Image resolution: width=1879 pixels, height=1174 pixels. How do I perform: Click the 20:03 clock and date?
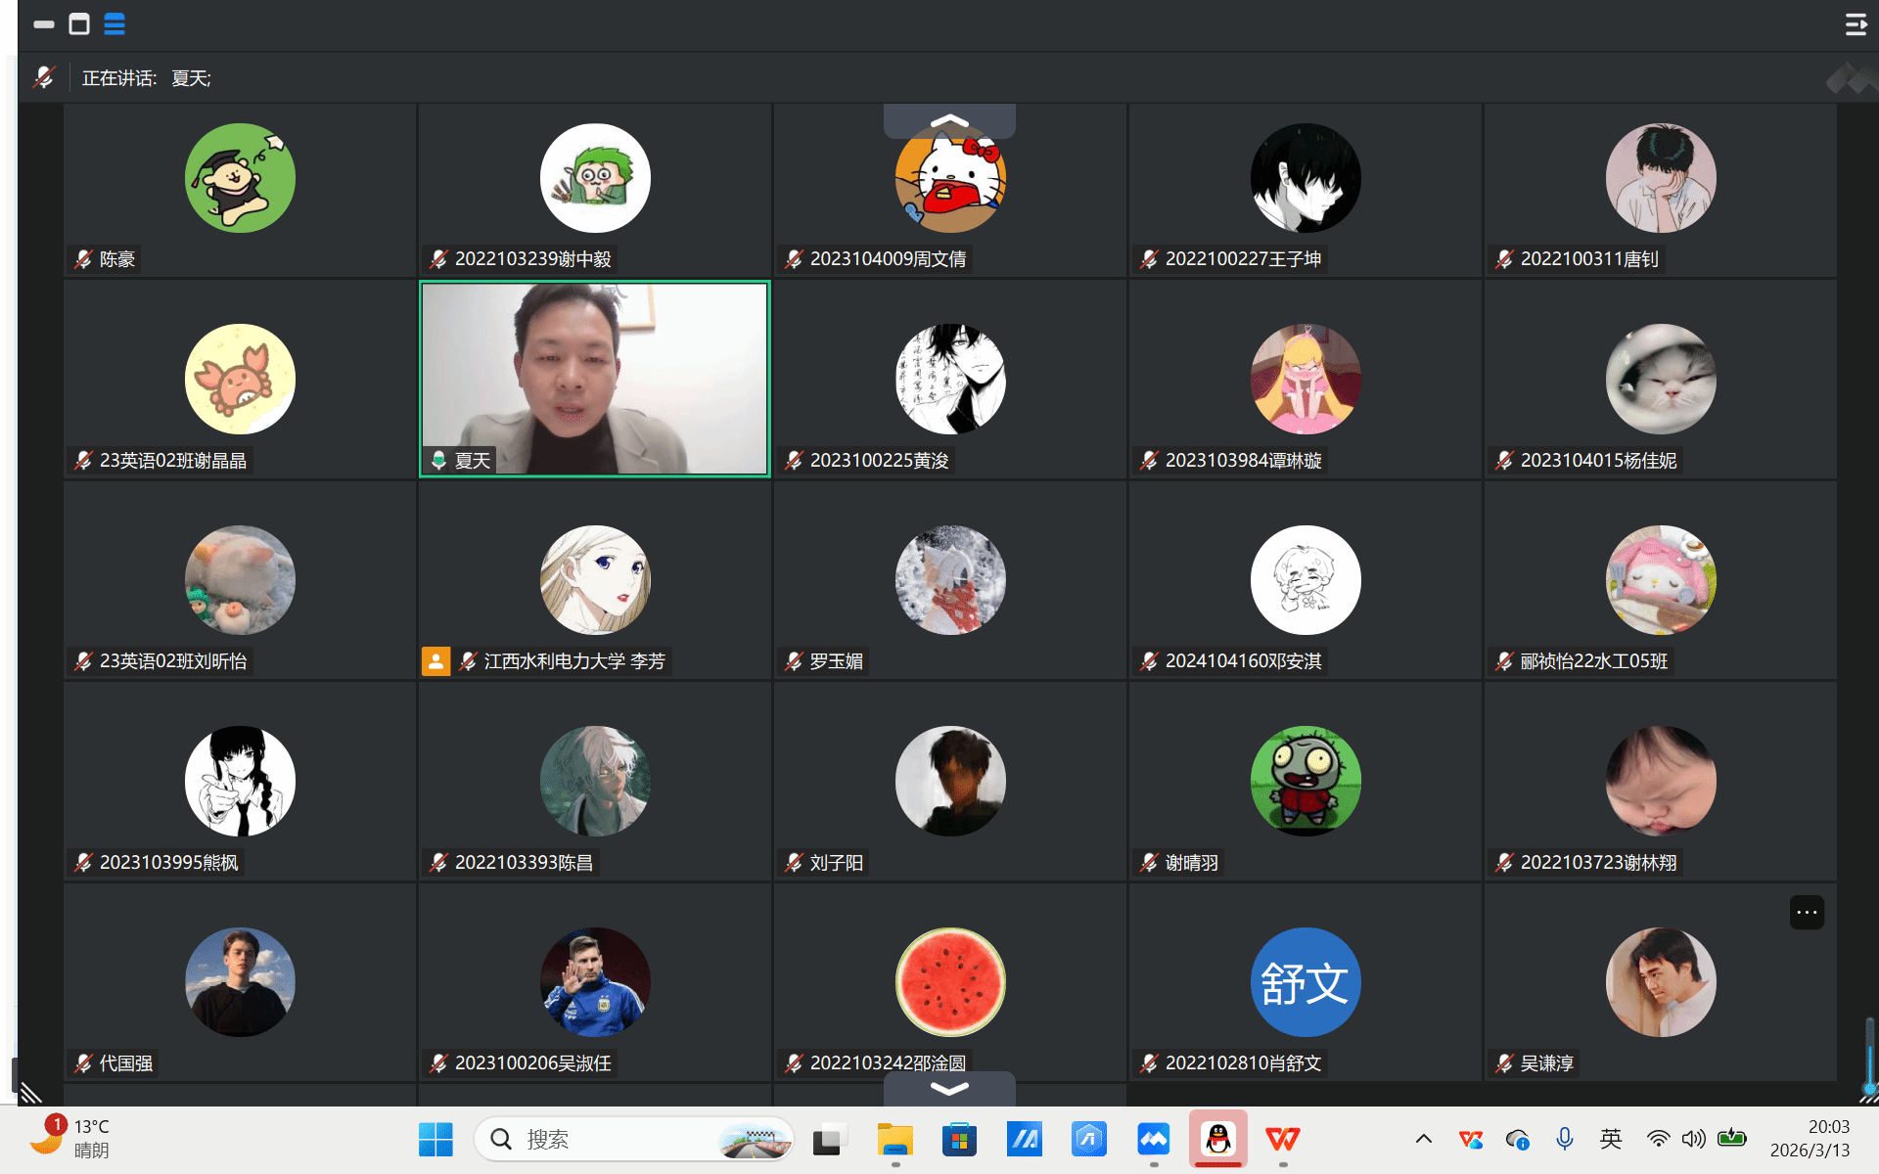pyautogui.click(x=1809, y=1139)
